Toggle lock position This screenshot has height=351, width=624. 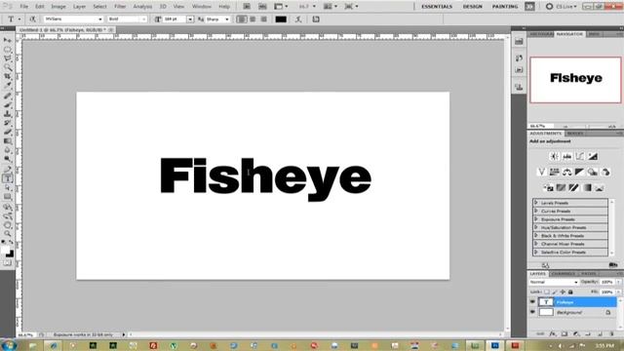point(563,292)
